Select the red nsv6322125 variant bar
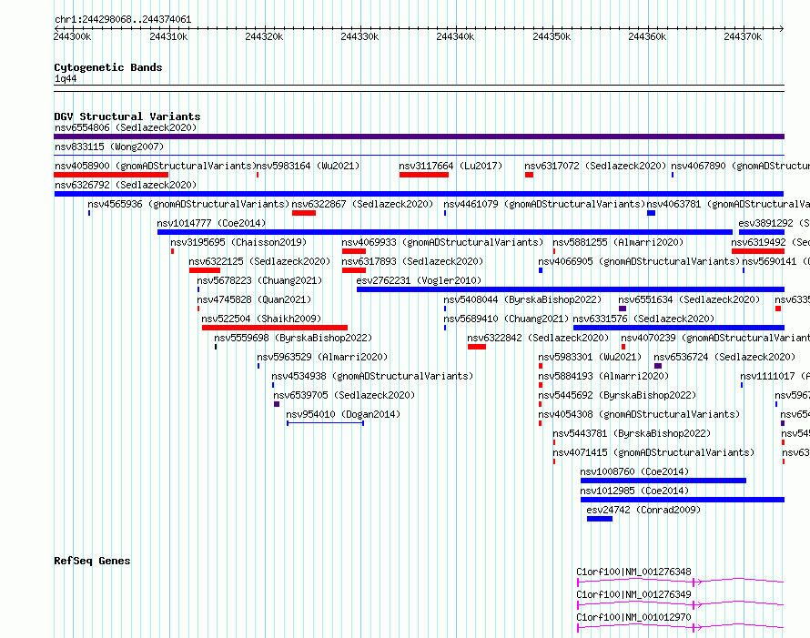Screen dimensions: 810x638 pyautogui.click(x=205, y=270)
